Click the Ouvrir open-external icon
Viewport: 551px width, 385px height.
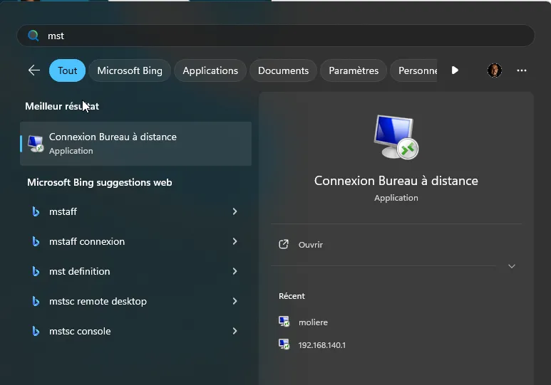pyautogui.click(x=284, y=244)
